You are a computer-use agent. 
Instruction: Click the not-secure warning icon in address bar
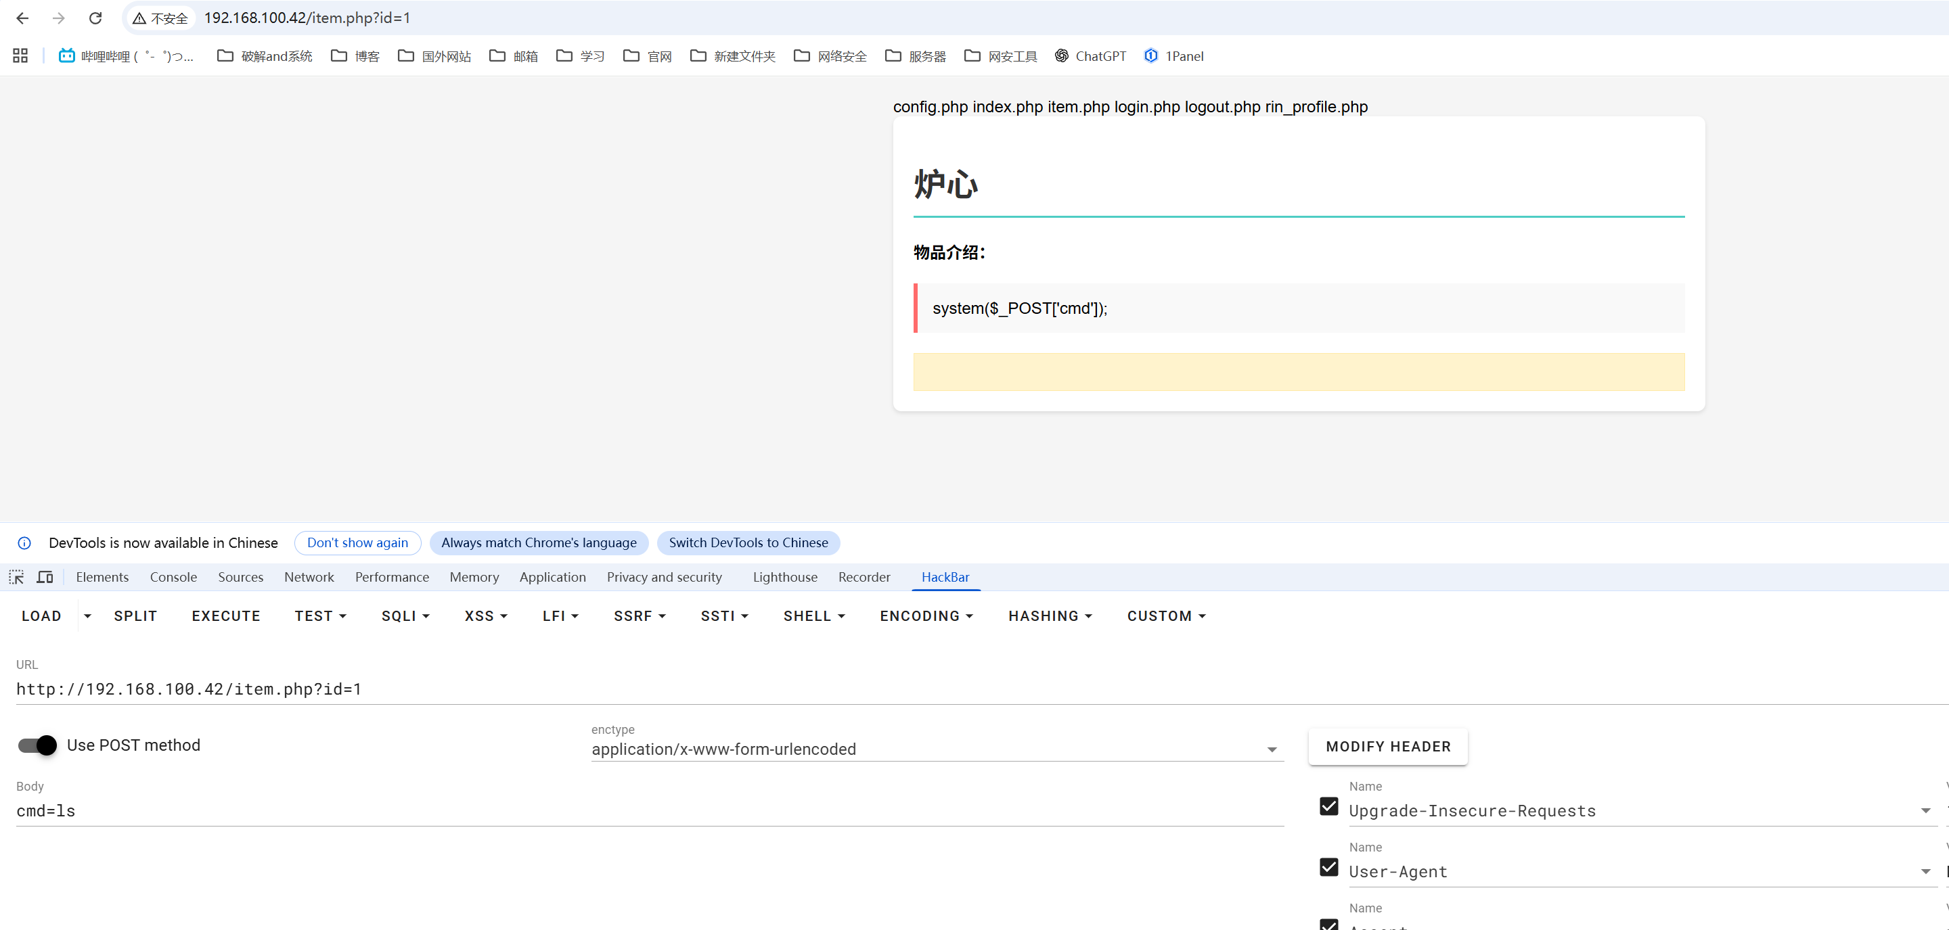pos(140,18)
